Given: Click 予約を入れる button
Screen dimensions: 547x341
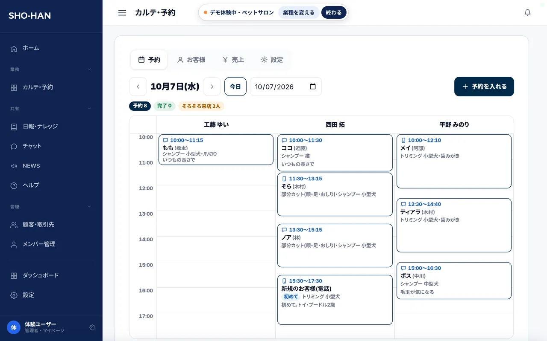Looking at the screenshot, I should (x=484, y=87).
